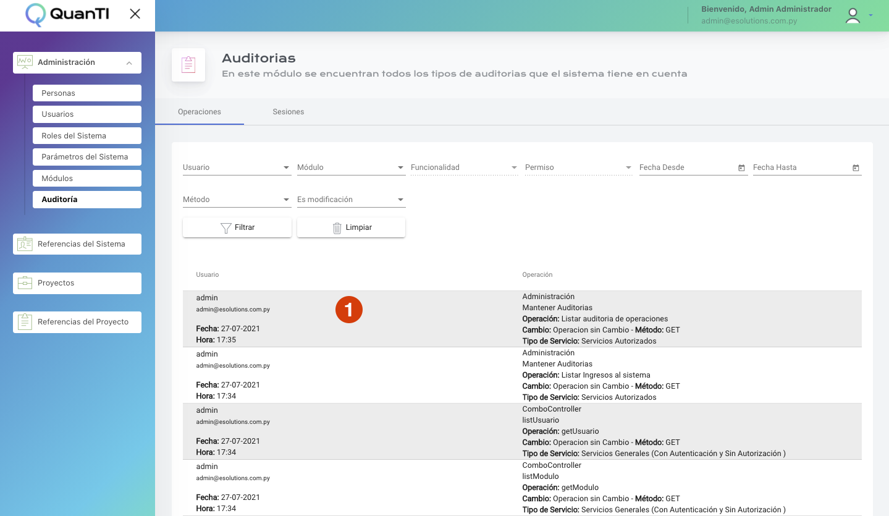
Task: Click 'Listar Ingresos al sistema' operation text
Action: coord(605,375)
